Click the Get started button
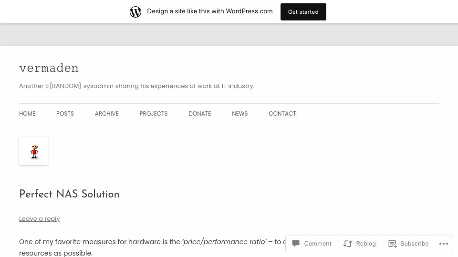458x257 pixels. [x=303, y=12]
